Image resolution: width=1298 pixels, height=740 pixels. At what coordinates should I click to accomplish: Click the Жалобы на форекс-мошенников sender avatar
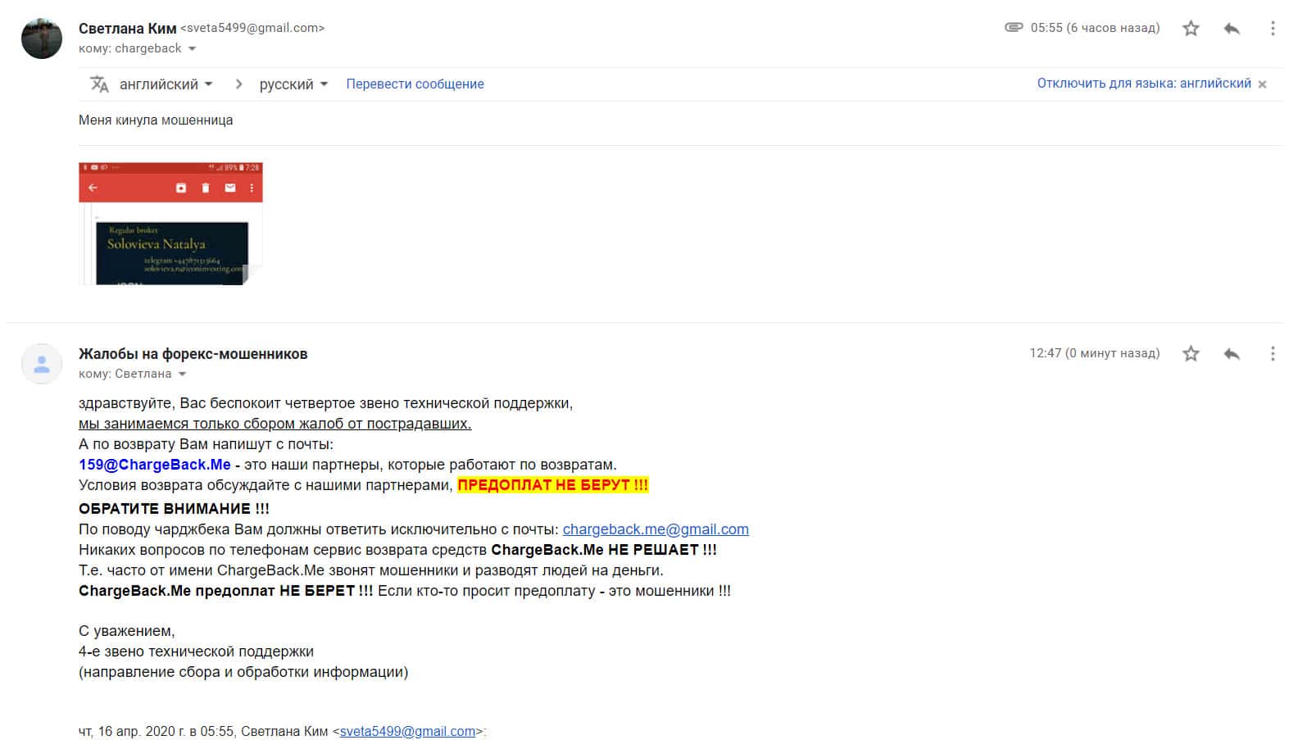click(x=42, y=364)
